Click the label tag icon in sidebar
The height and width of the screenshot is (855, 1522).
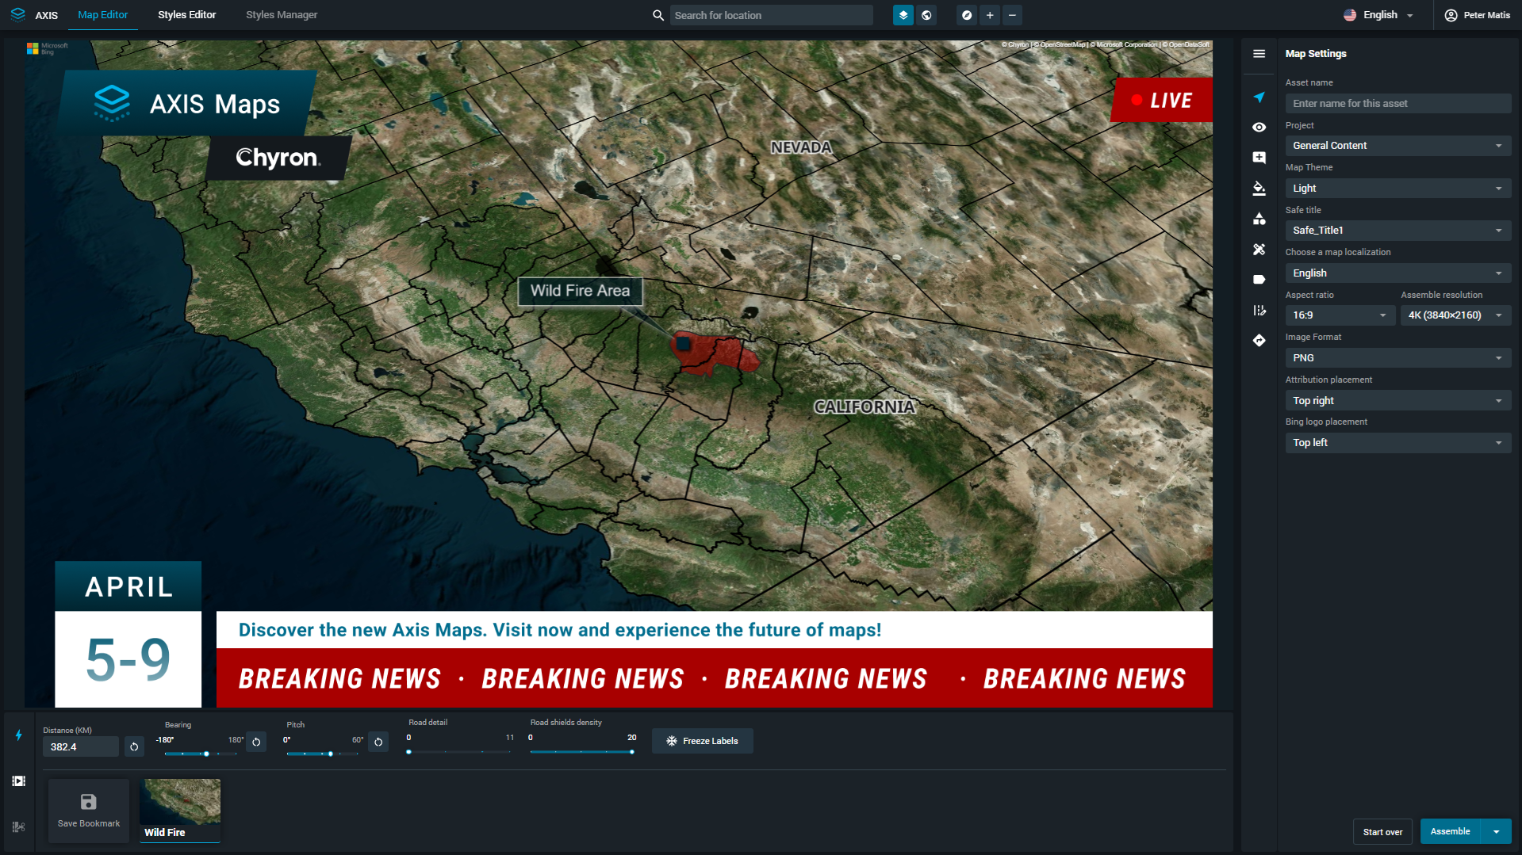point(1259,280)
